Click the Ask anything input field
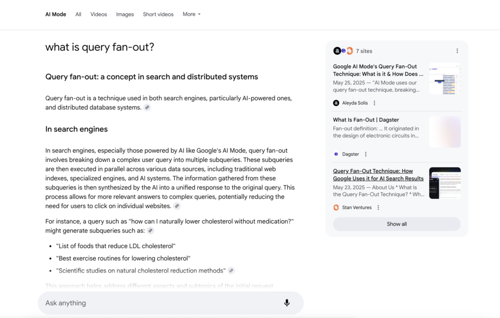This screenshot has width=500, height=318. click(x=170, y=303)
